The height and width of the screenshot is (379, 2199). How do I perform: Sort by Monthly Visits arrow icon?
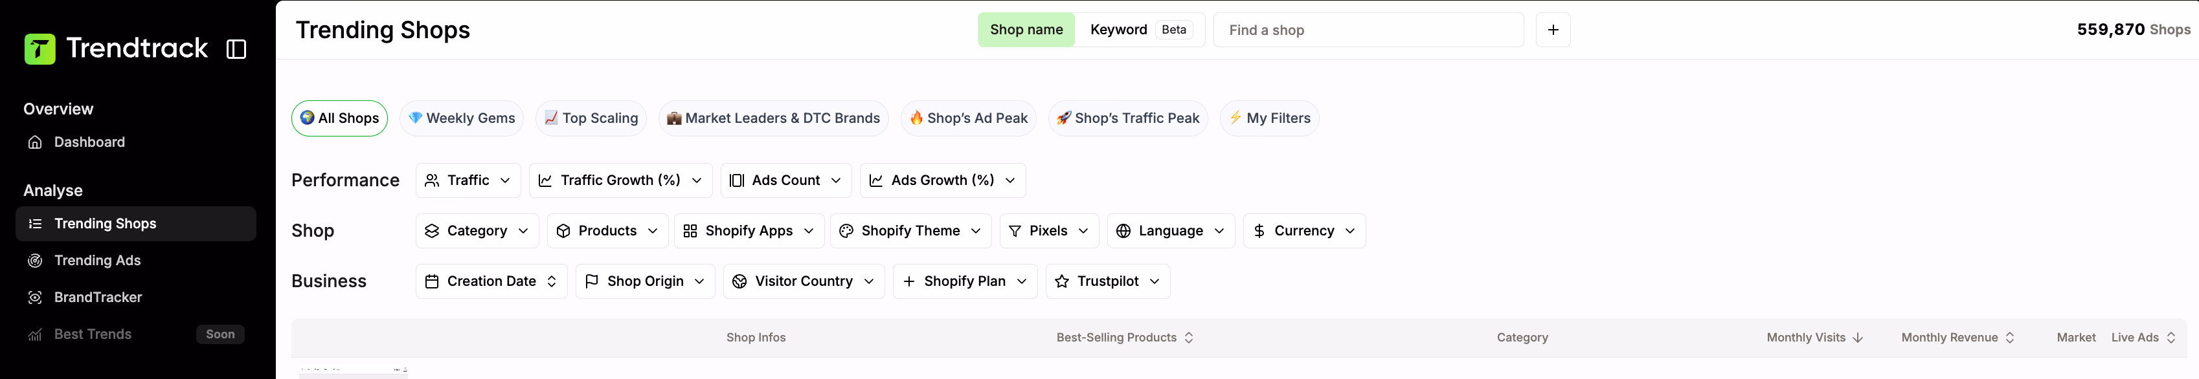click(1858, 337)
